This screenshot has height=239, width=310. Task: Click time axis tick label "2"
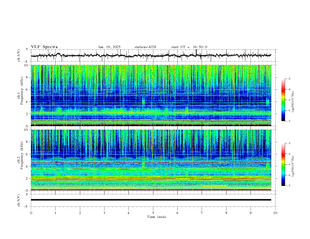[80, 213]
